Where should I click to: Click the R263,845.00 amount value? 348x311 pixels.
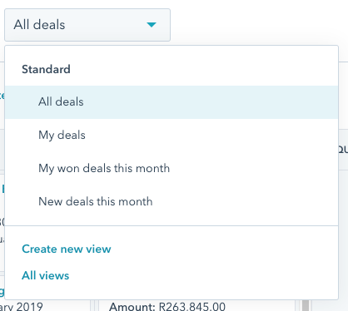point(192,307)
